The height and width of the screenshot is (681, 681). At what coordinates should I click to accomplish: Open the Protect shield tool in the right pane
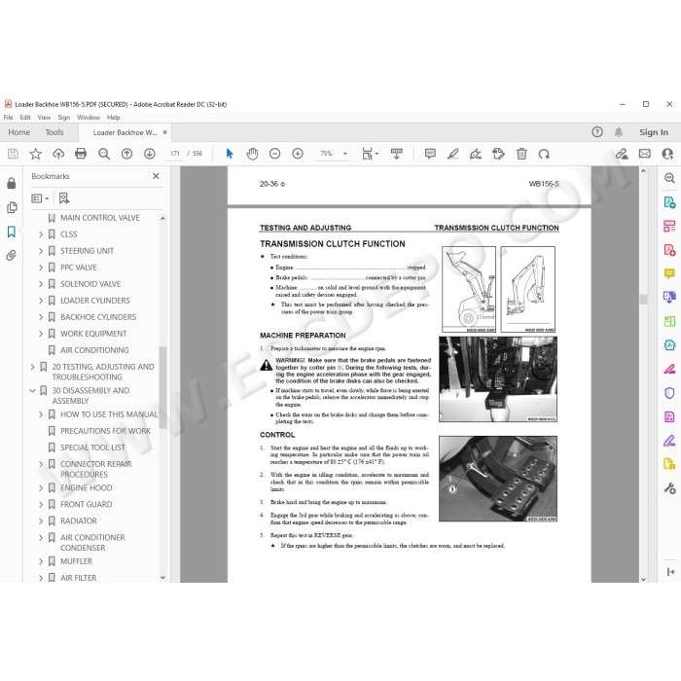point(669,393)
